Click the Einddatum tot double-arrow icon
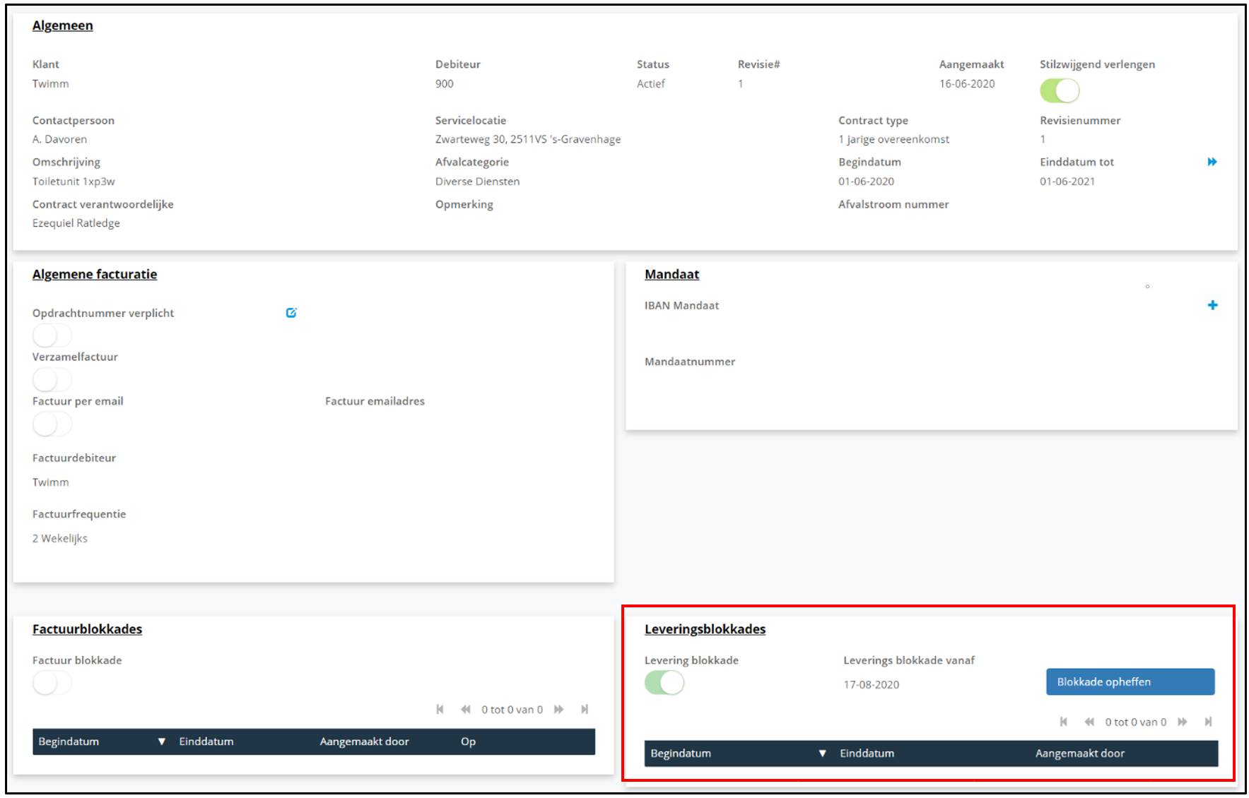This screenshot has width=1249, height=798. click(x=1212, y=162)
